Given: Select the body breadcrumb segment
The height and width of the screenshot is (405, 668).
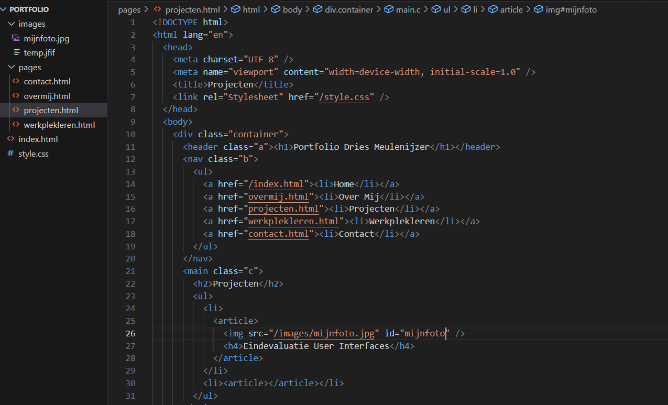Looking at the screenshot, I should 292,9.
